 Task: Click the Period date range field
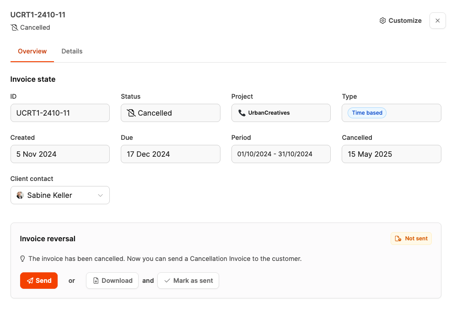click(x=281, y=154)
